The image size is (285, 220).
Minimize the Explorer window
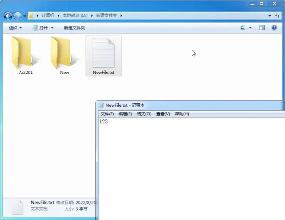pyautogui.click(x=252, y=3)
